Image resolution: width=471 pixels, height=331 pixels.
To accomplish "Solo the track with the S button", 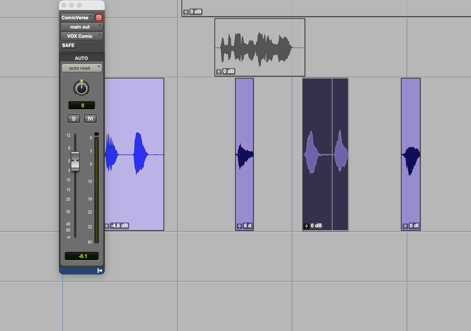I will coord(74,119).
